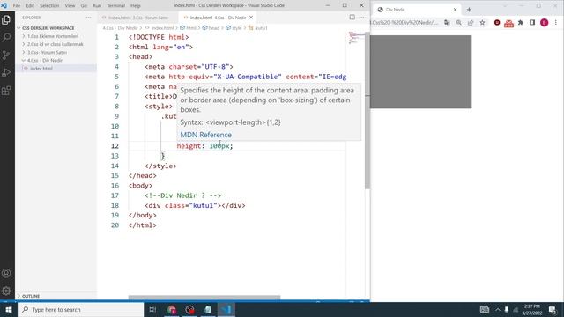The width and height of the screenshot is (564, 317).
Task: Close the Div Nedir browser tab
Action: pos(455,10)
